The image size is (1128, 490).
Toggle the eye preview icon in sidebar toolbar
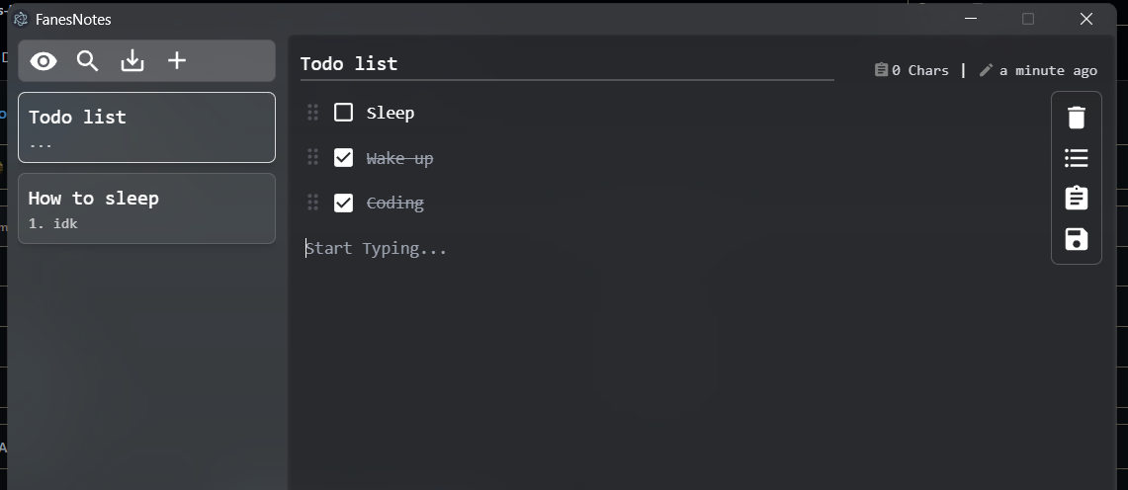[43, 61]
